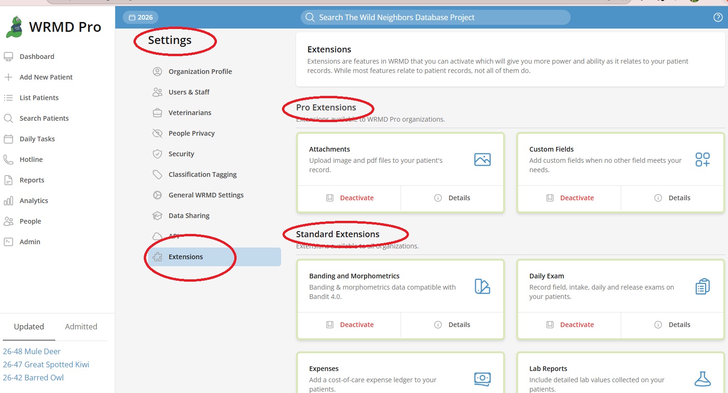Image resolution: width=728 pixels, height=393 pixels.
Task: Click the WRMD Pro bird logo
Action: (x=15, y=27)
